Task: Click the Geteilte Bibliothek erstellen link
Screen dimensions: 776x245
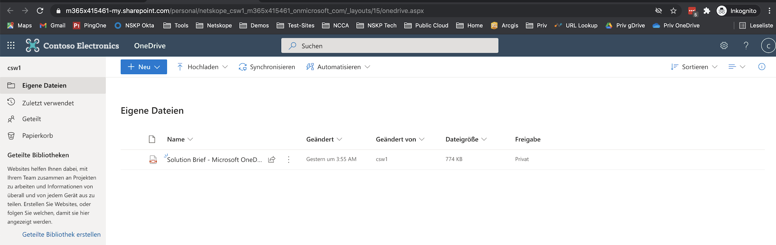Action: 61,234
